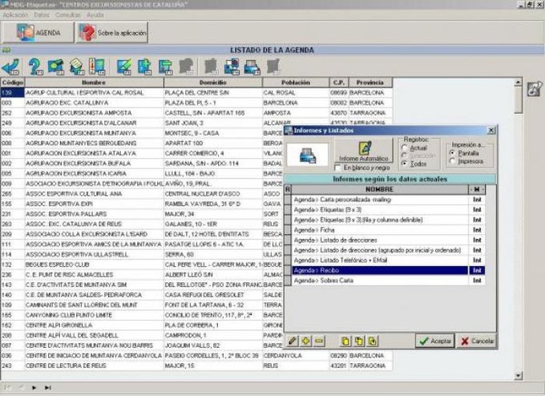Click the photo export toolbar icon

point(232,66)
